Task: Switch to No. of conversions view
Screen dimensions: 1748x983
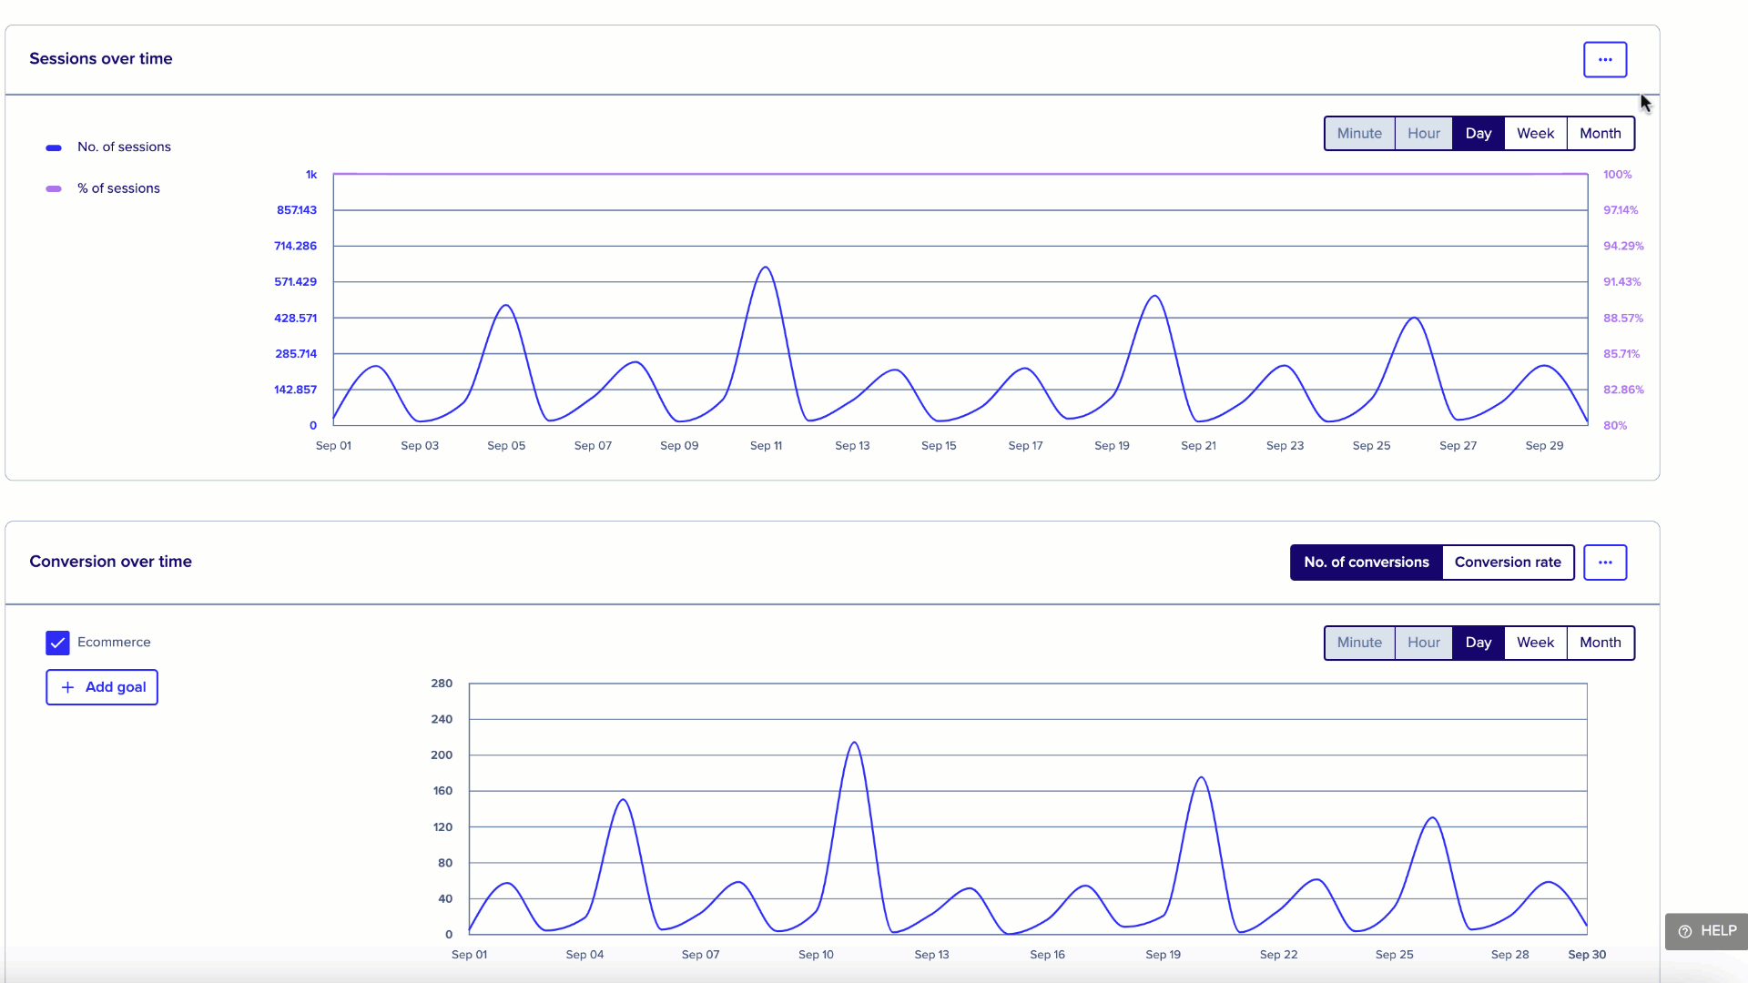Action: click(1367, 562)
